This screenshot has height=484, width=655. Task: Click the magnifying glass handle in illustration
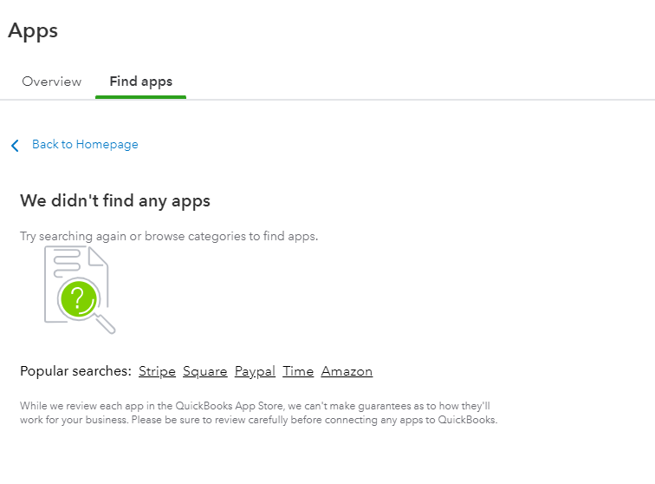pyautogui.click(x=106, y=324)
